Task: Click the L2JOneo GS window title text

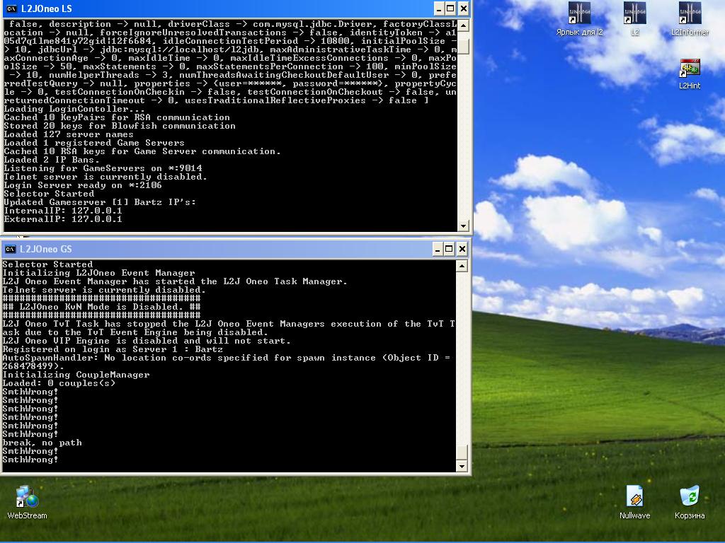Action: (x=46, y=250)
